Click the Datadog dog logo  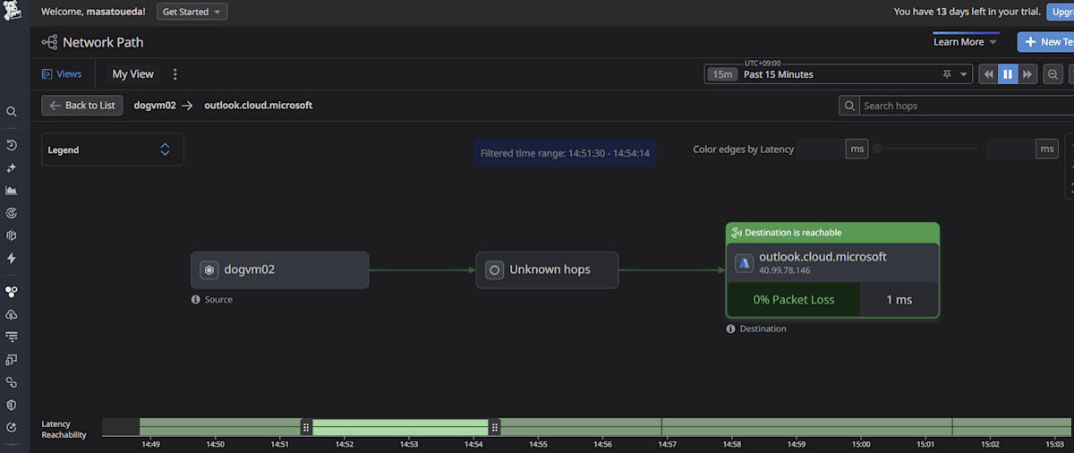click(x=12, y=12)
